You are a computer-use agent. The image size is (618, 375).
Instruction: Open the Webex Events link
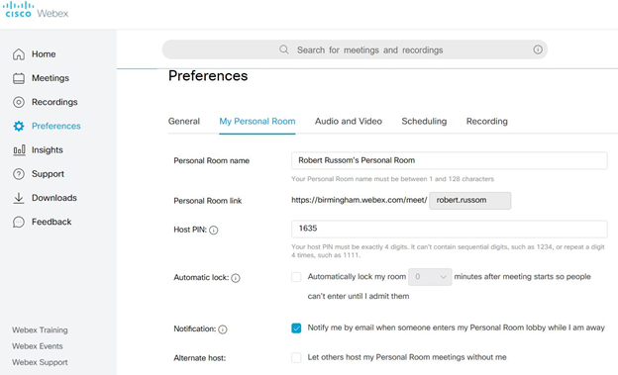click(x=38, y=346)
